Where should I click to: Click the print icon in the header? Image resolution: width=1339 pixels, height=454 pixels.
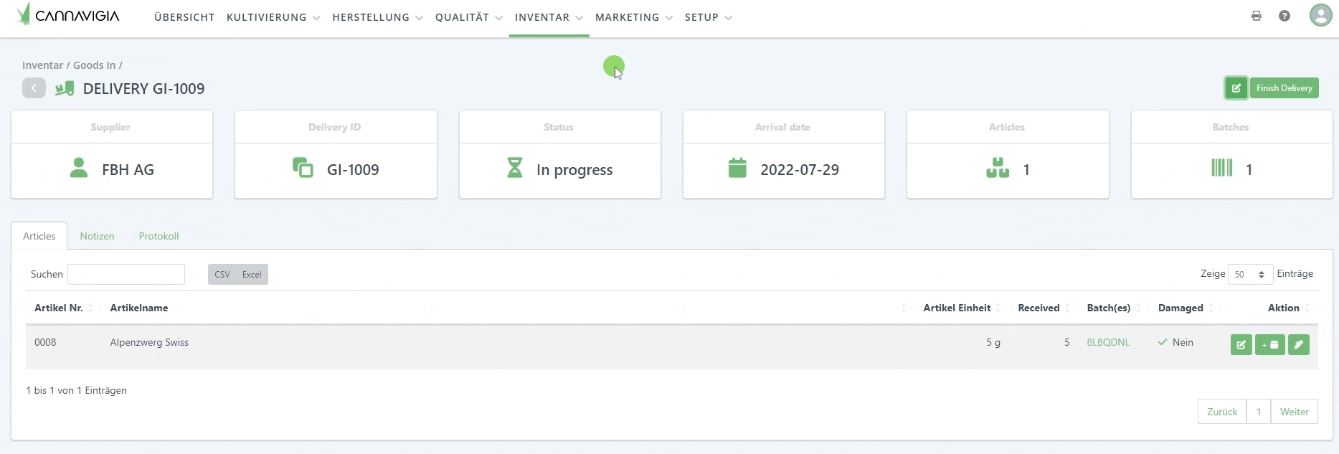click(1256, 16)
